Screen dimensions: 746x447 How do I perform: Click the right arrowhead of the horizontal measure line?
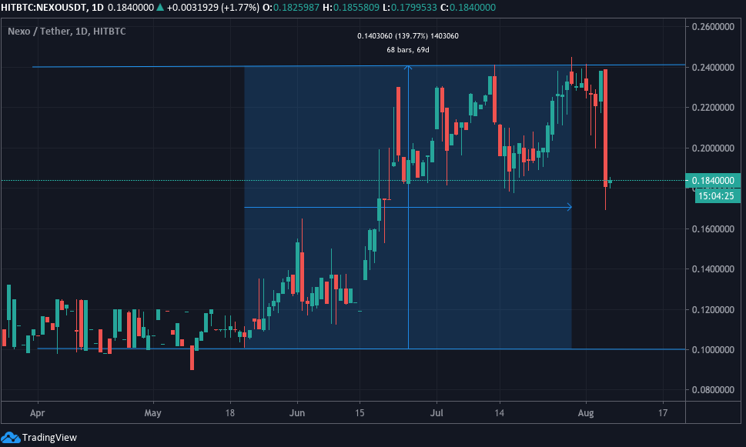569,207
